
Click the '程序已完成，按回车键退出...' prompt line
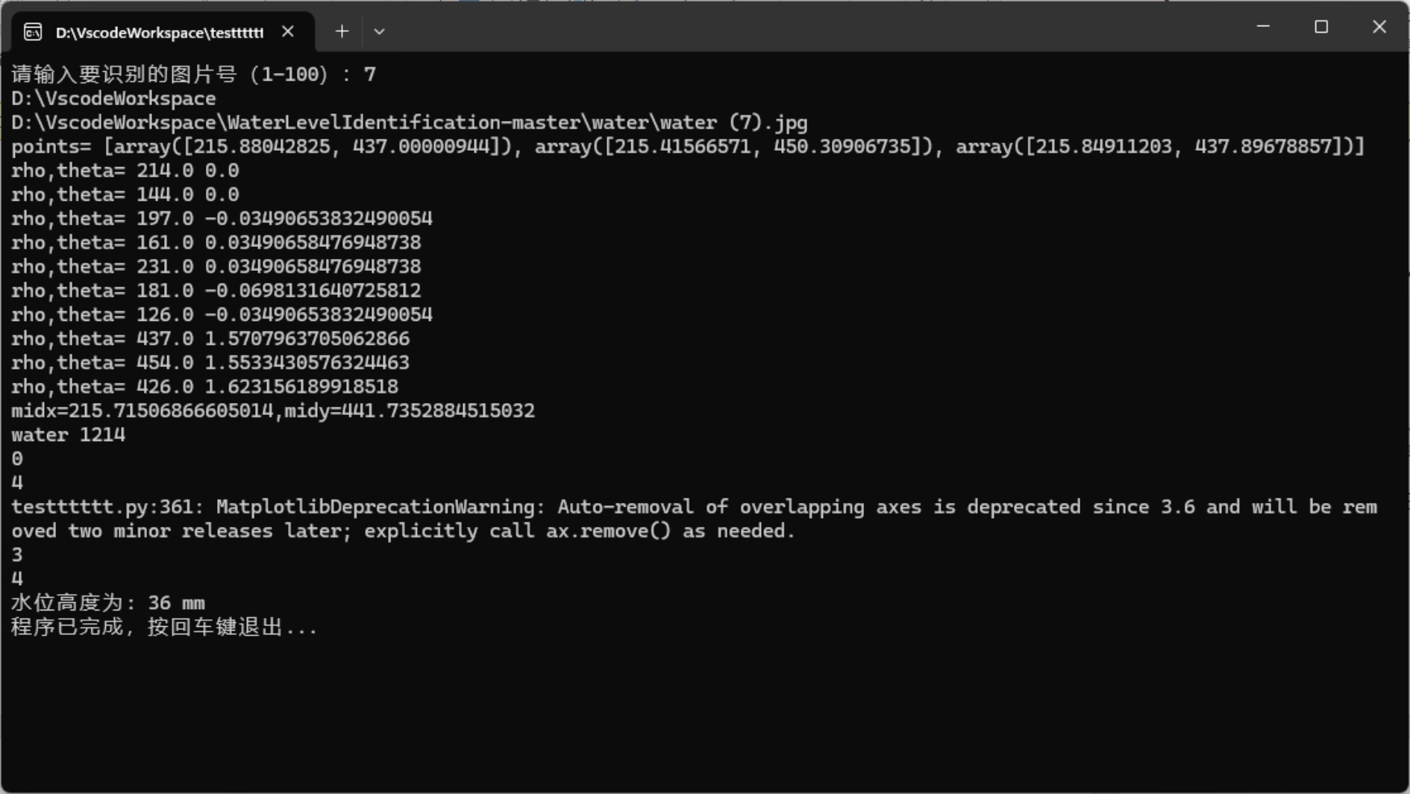(x=164, y=627)
